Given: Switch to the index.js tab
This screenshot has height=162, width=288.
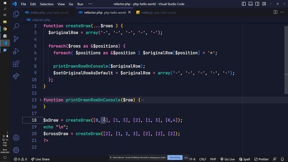Looking at the screenshot, I should coord(156,13).
